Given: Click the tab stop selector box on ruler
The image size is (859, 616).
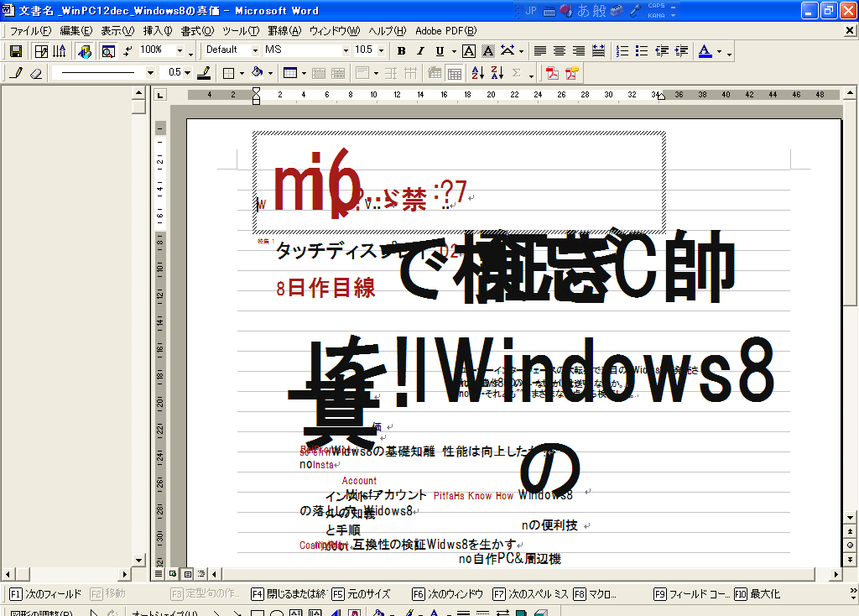Looking at the screenshot, I should pyautogui.click(x=160, y=96).
